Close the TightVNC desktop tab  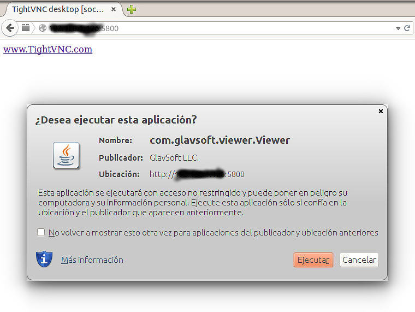(114, 9)
